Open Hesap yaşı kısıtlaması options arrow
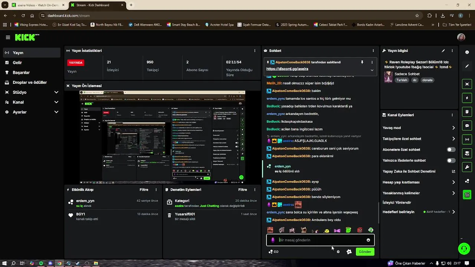Image resolution: width=475 pixels, height=267 pixels. (x=453, y=182)
